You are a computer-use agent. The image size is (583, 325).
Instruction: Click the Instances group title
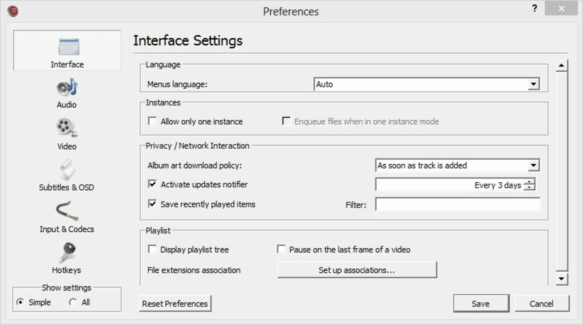tap(163, 102)
